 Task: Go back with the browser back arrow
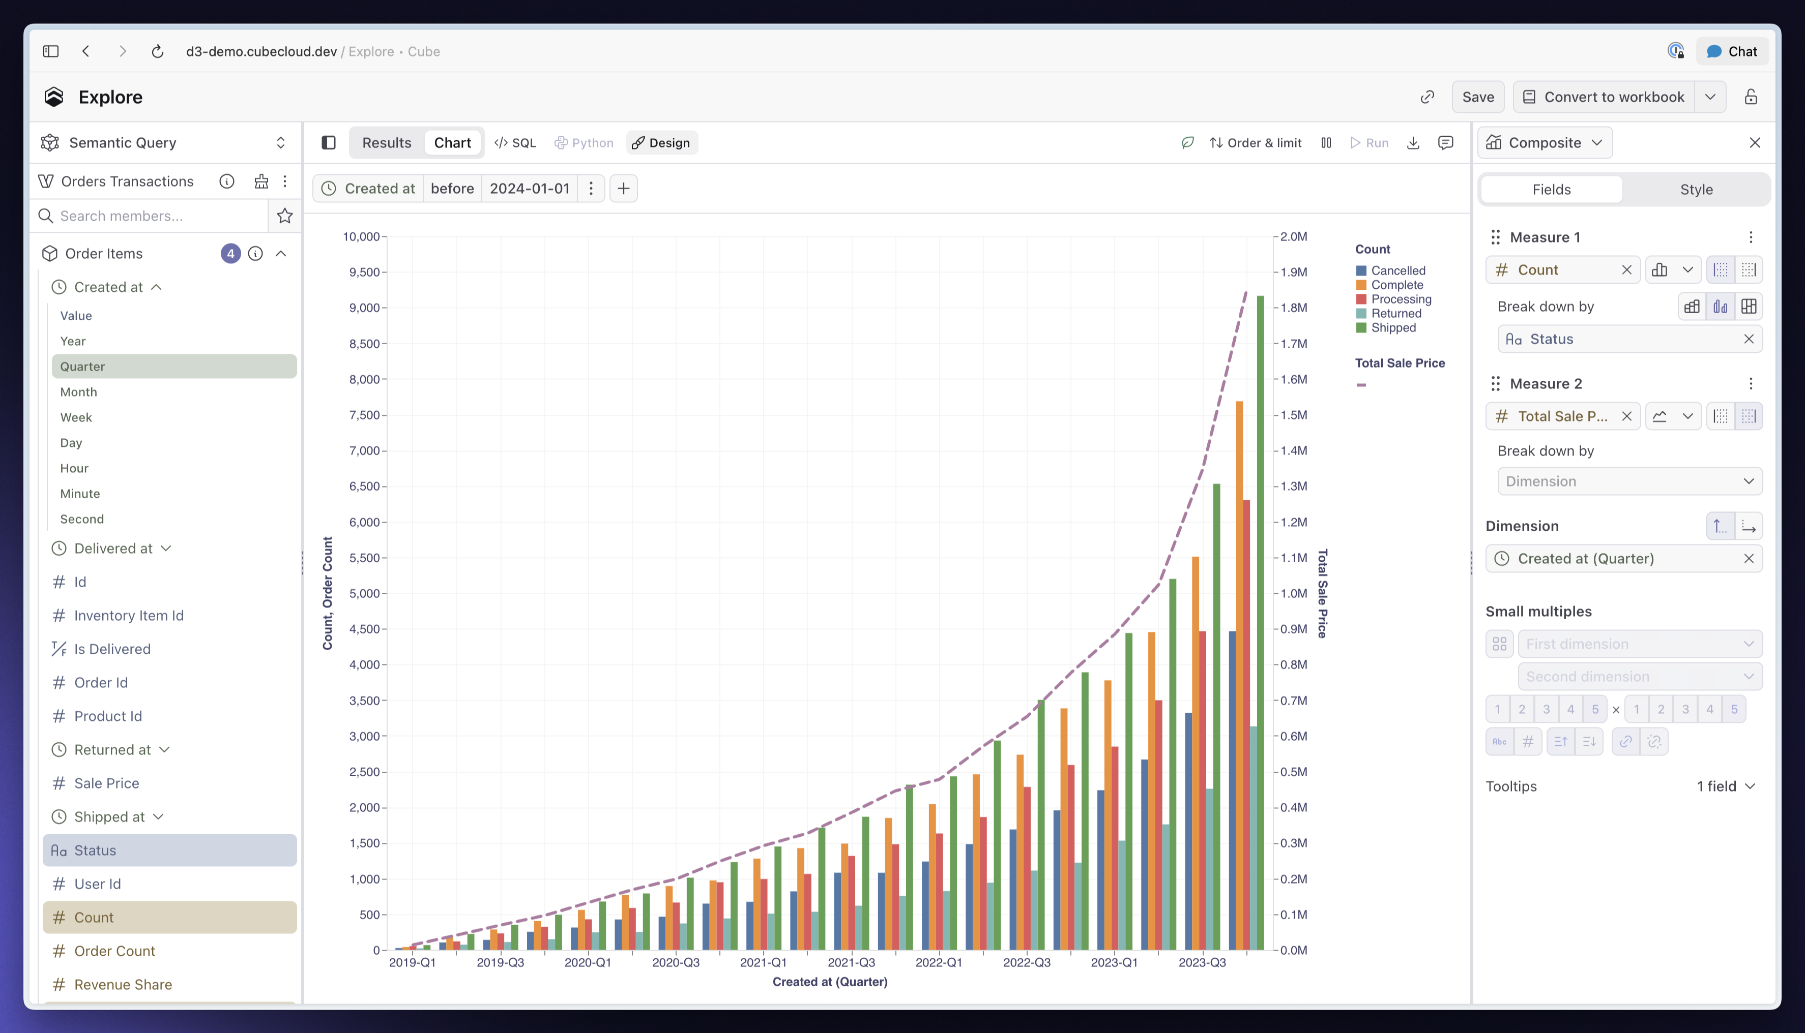point(86,51)
